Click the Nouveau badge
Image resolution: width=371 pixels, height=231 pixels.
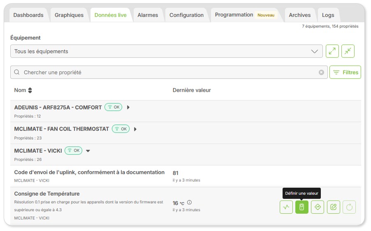click(266, 15)
